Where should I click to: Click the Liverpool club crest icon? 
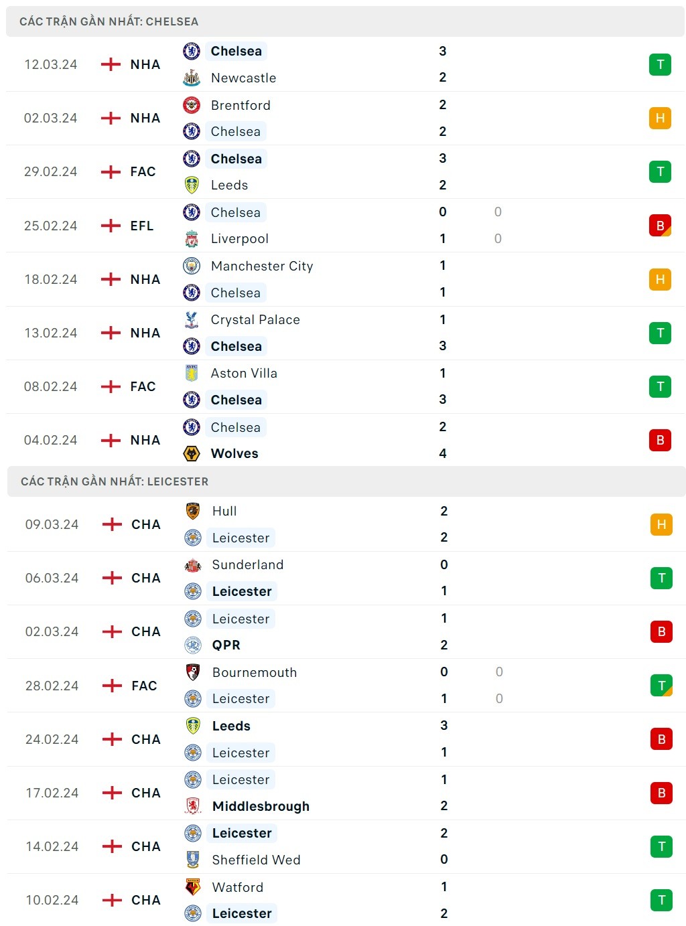point(192,238)
